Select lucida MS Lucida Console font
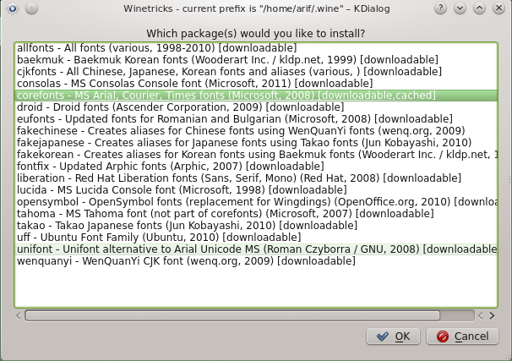Screen dimensions: 512x361 (x=256, y=190)
